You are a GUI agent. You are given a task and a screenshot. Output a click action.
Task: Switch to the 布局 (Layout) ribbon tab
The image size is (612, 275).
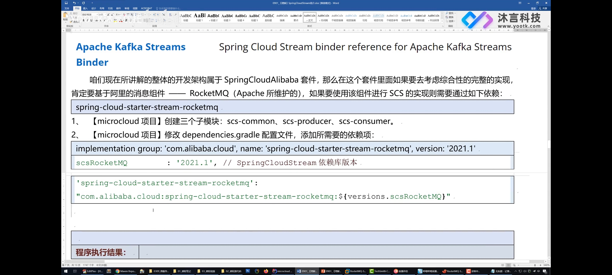(x=102, y=8)
